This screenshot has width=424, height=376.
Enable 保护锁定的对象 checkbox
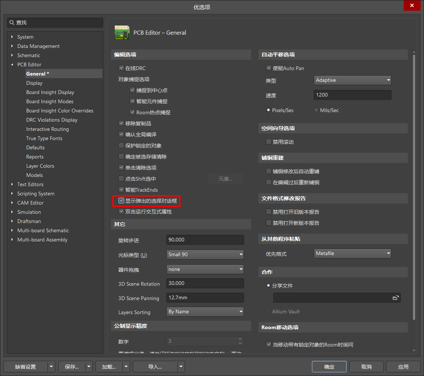click(x=121, y=146)
